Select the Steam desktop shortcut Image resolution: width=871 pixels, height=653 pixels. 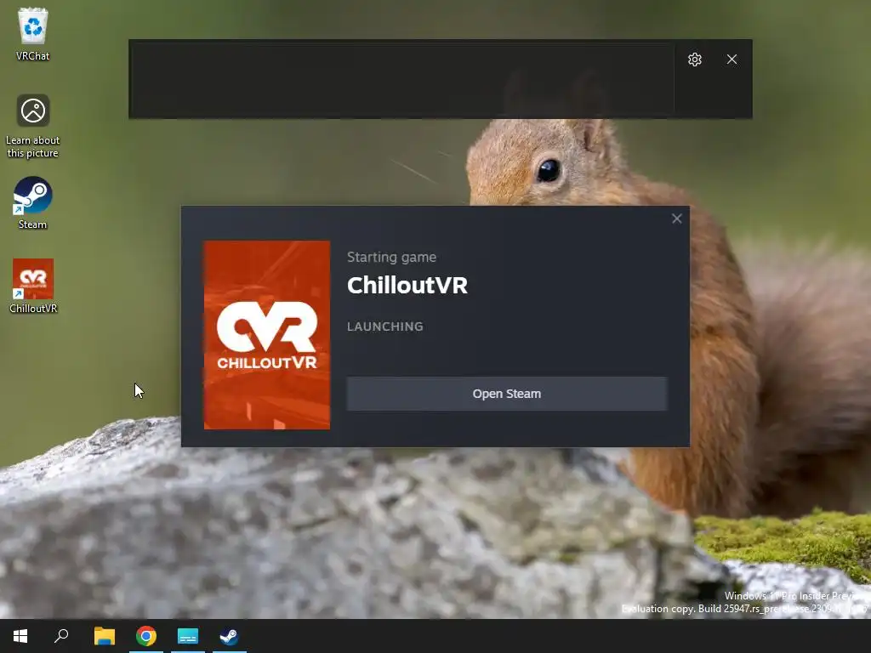tap(33, 202)
